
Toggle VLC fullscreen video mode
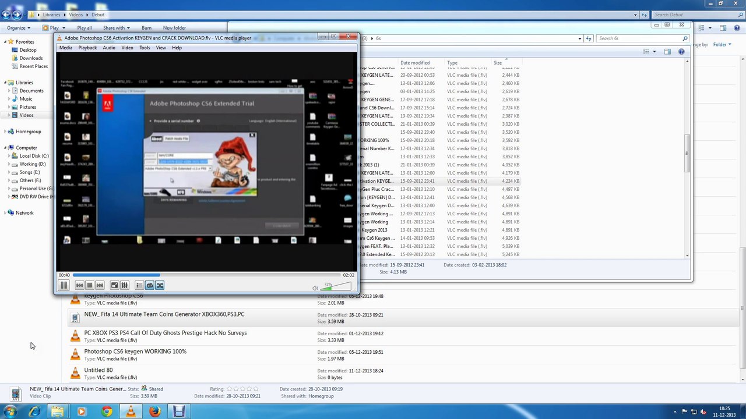(114, 285)
